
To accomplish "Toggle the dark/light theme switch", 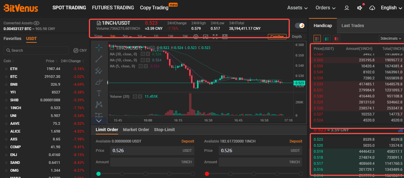I will click(x=300, y=26).
